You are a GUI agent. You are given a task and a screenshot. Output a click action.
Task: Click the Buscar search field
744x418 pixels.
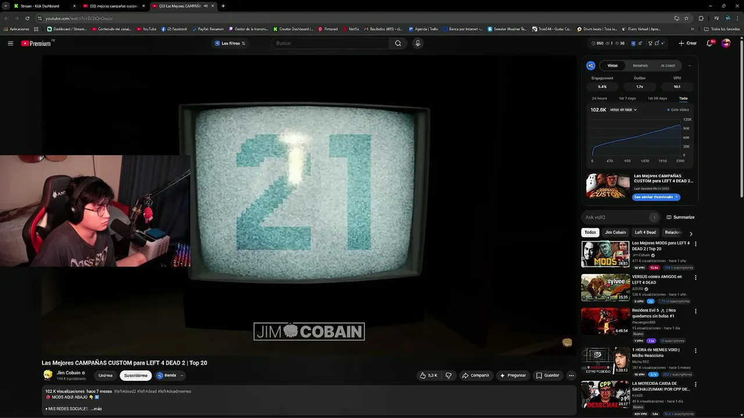tap(331, 44)
